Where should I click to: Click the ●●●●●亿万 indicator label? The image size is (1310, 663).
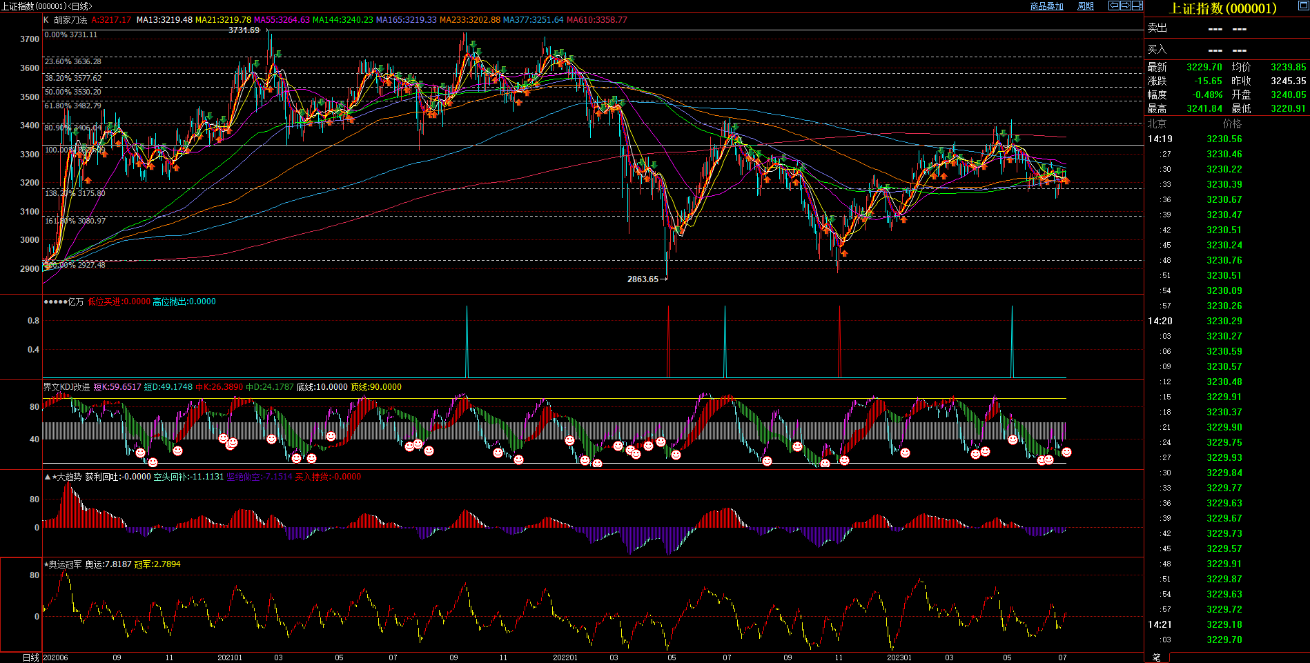[x=63, y=301]
